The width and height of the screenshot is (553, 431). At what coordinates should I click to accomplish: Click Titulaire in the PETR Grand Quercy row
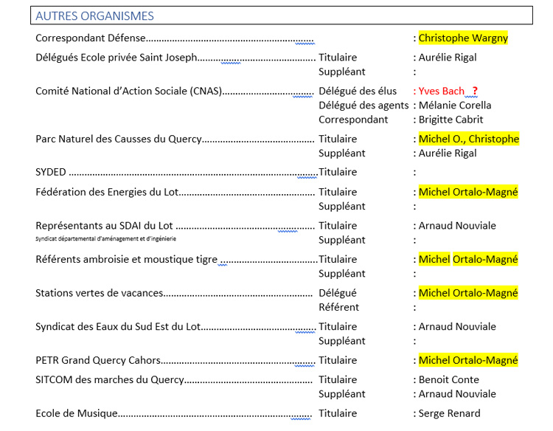pos(338,360)
